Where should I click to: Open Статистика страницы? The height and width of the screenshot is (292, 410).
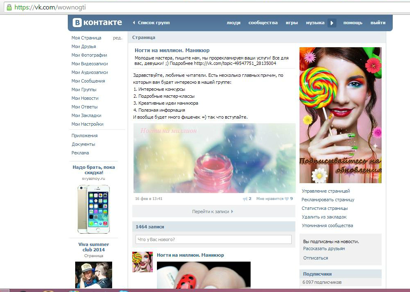coord(325,208)
